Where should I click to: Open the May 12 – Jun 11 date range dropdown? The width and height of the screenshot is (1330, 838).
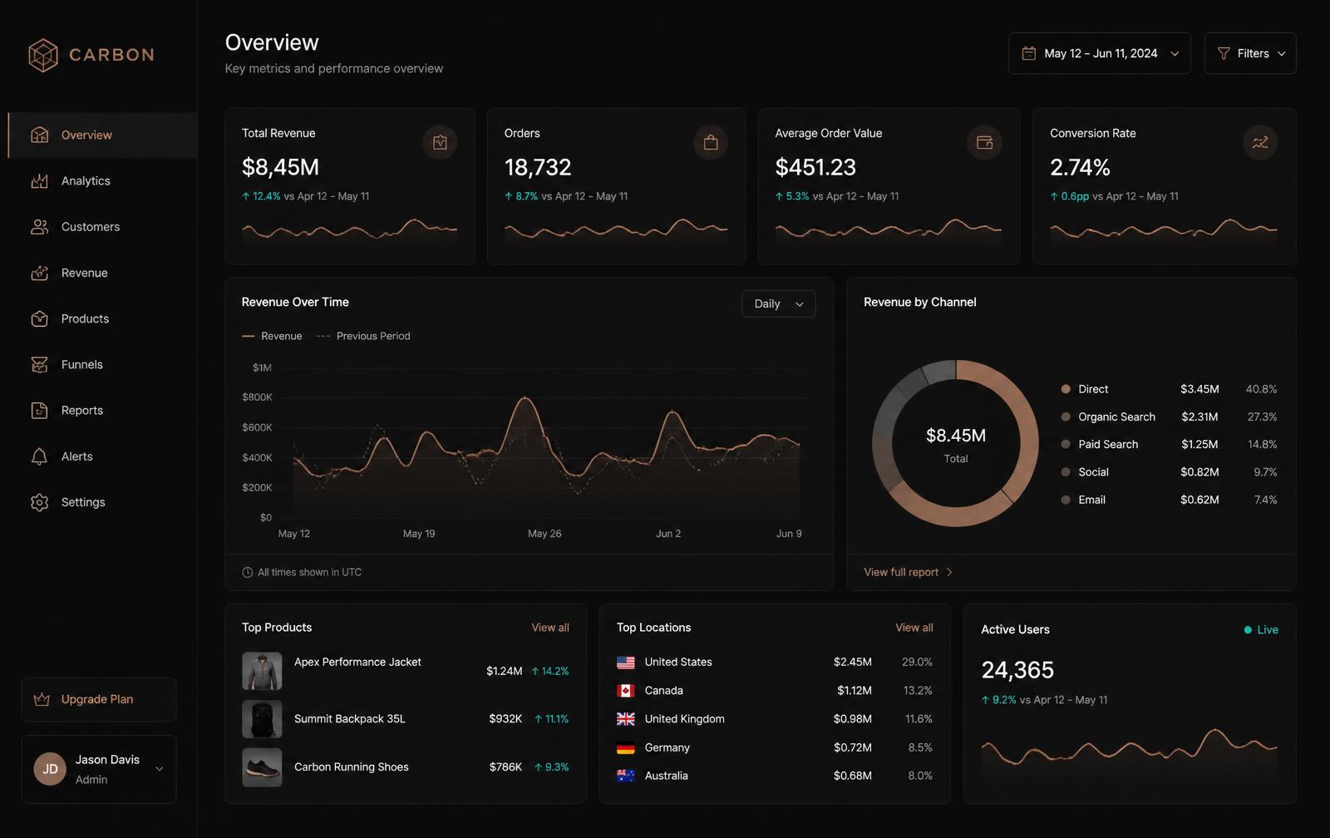[x=1099, y=53]
